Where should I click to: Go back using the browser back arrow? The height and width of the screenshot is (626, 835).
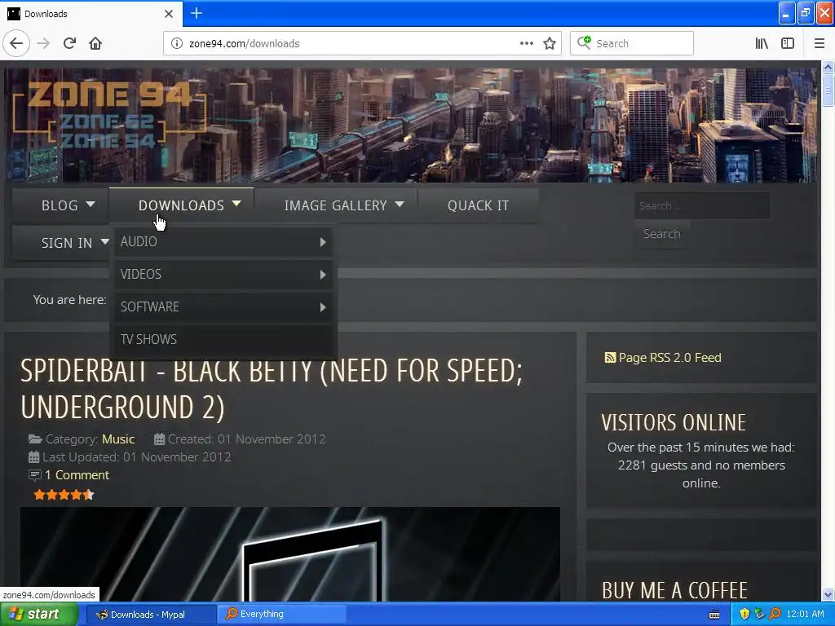pyautogui.click(x=16, y=44)
